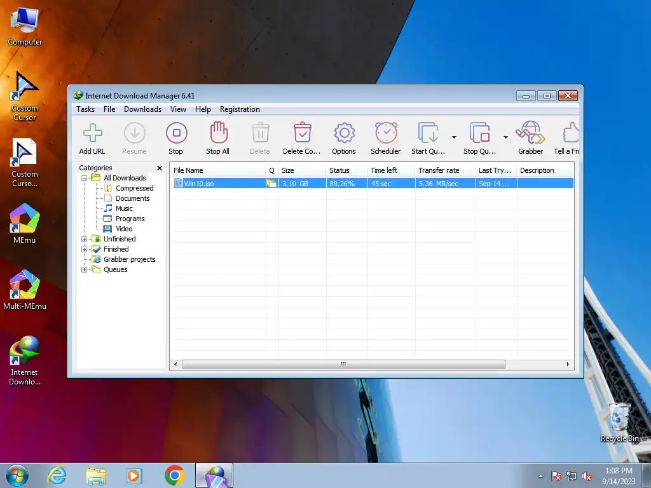Open the View menu
The width and height of the screenshot is (651, 488).
(178, 109)
